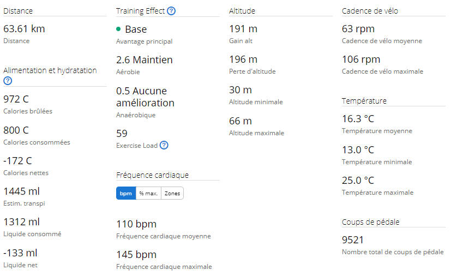
Task: Click the Fréquence cardiaque section heading
Action: point(153,175)
